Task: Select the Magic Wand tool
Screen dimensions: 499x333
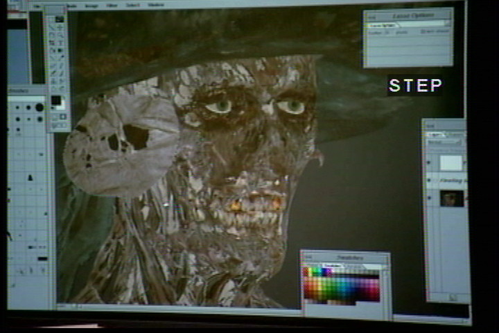Action: point(60,28)
